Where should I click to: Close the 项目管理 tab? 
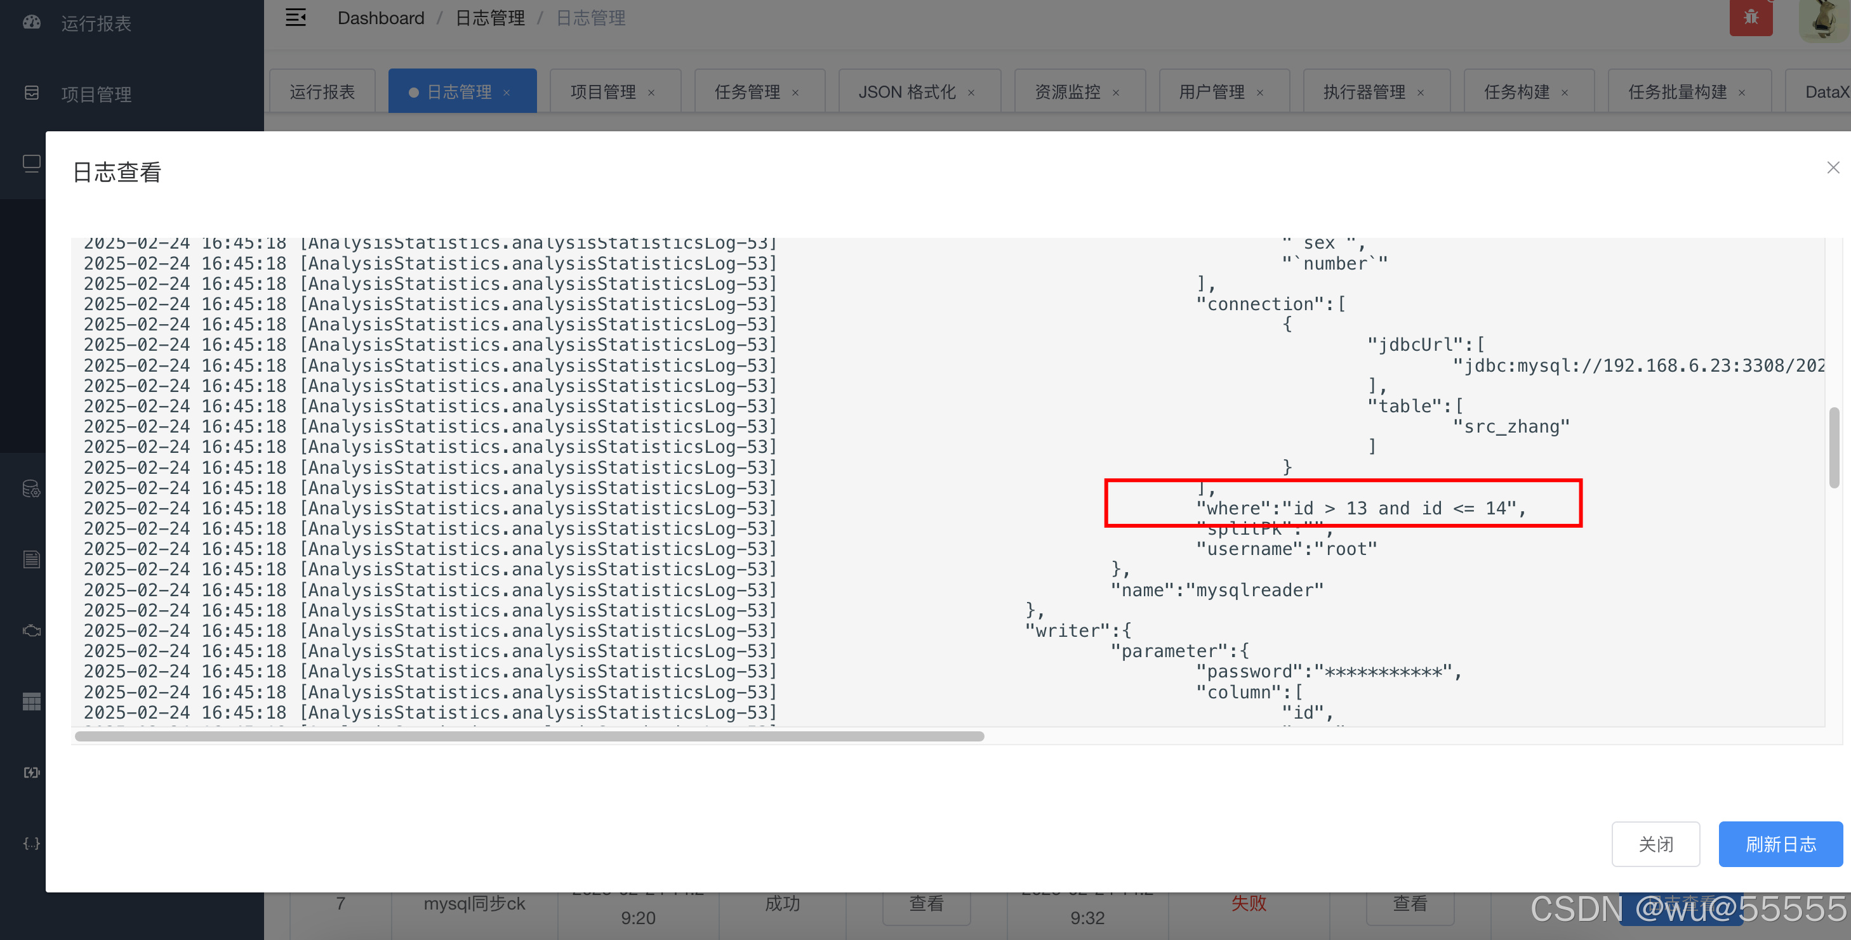(651, 93)
